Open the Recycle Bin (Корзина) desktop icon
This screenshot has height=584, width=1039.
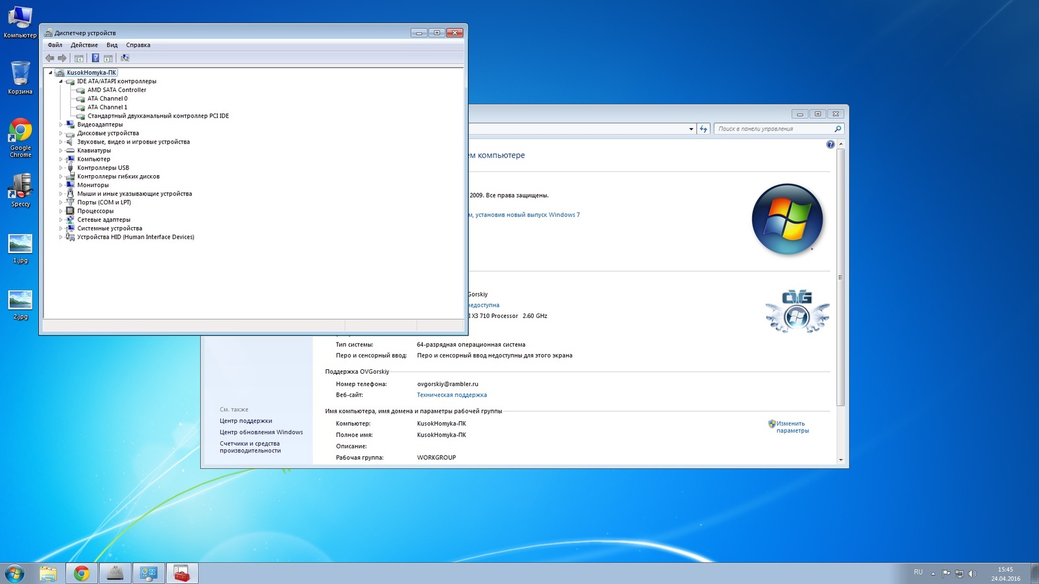coord(20,77)
